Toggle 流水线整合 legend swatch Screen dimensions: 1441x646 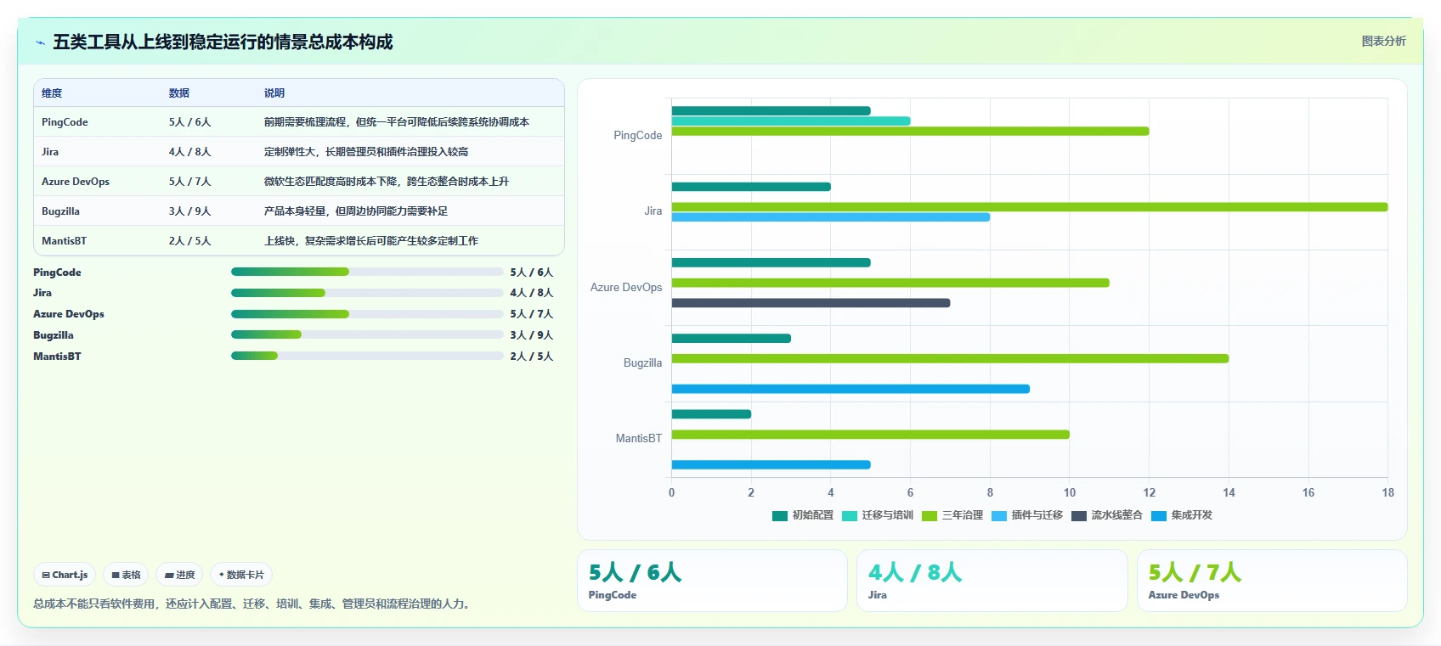pos(1079,515)
